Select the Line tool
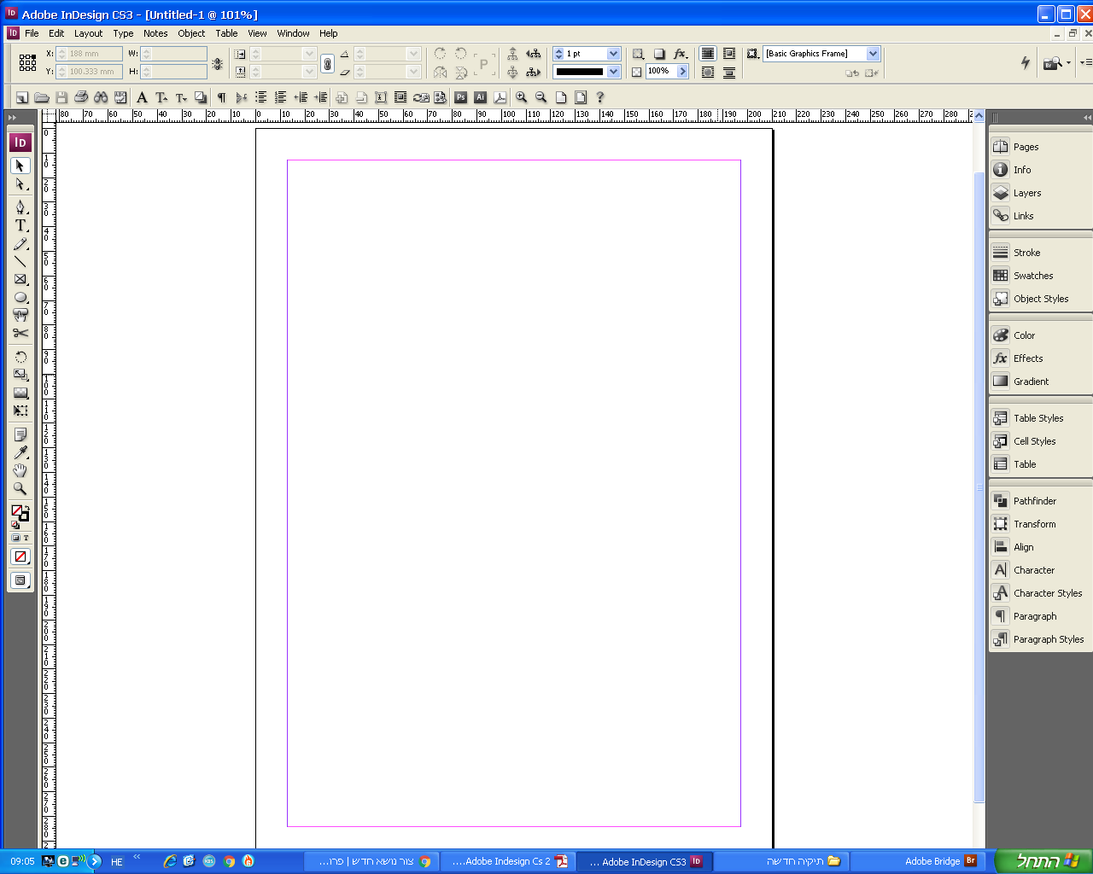This screenshot has height=874, width=1093. pos(20,261)
